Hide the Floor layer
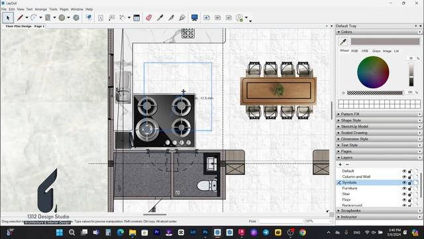Image resolution: width=424 pixels, height=239 pixels. [404, 200]
